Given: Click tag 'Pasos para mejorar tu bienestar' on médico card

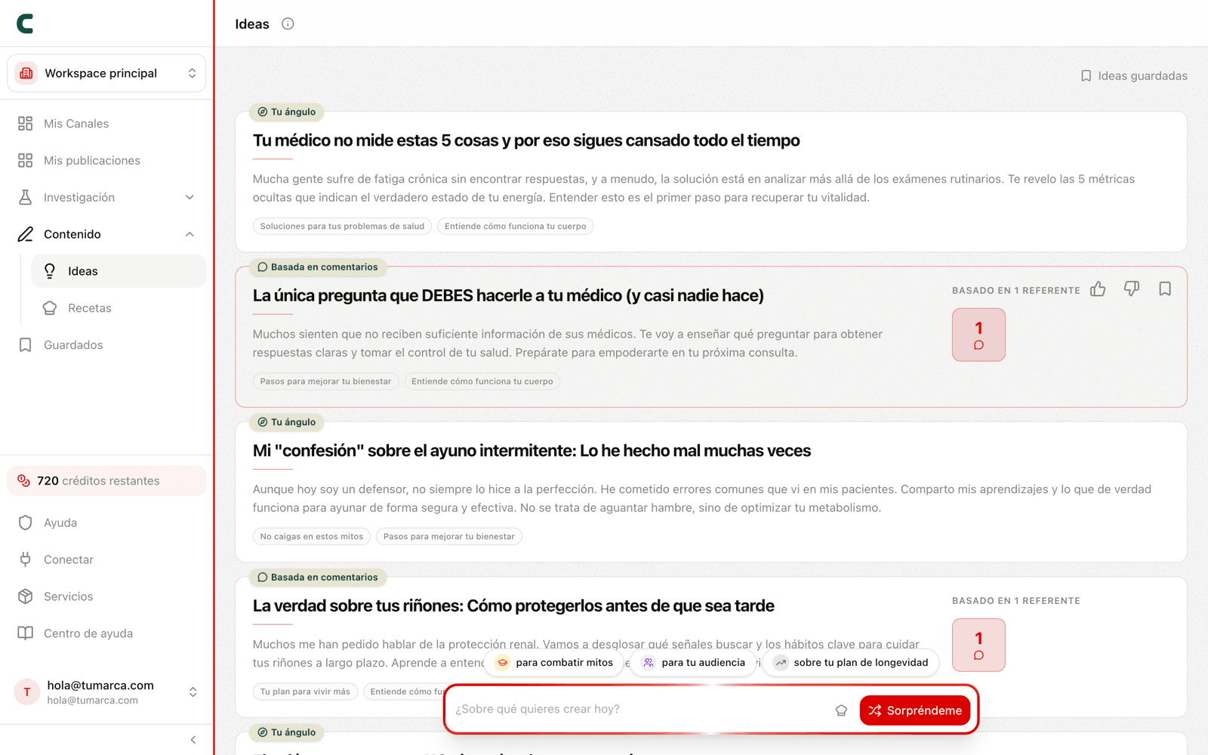Looking at the screenshot, I should [x=325, y=381].
